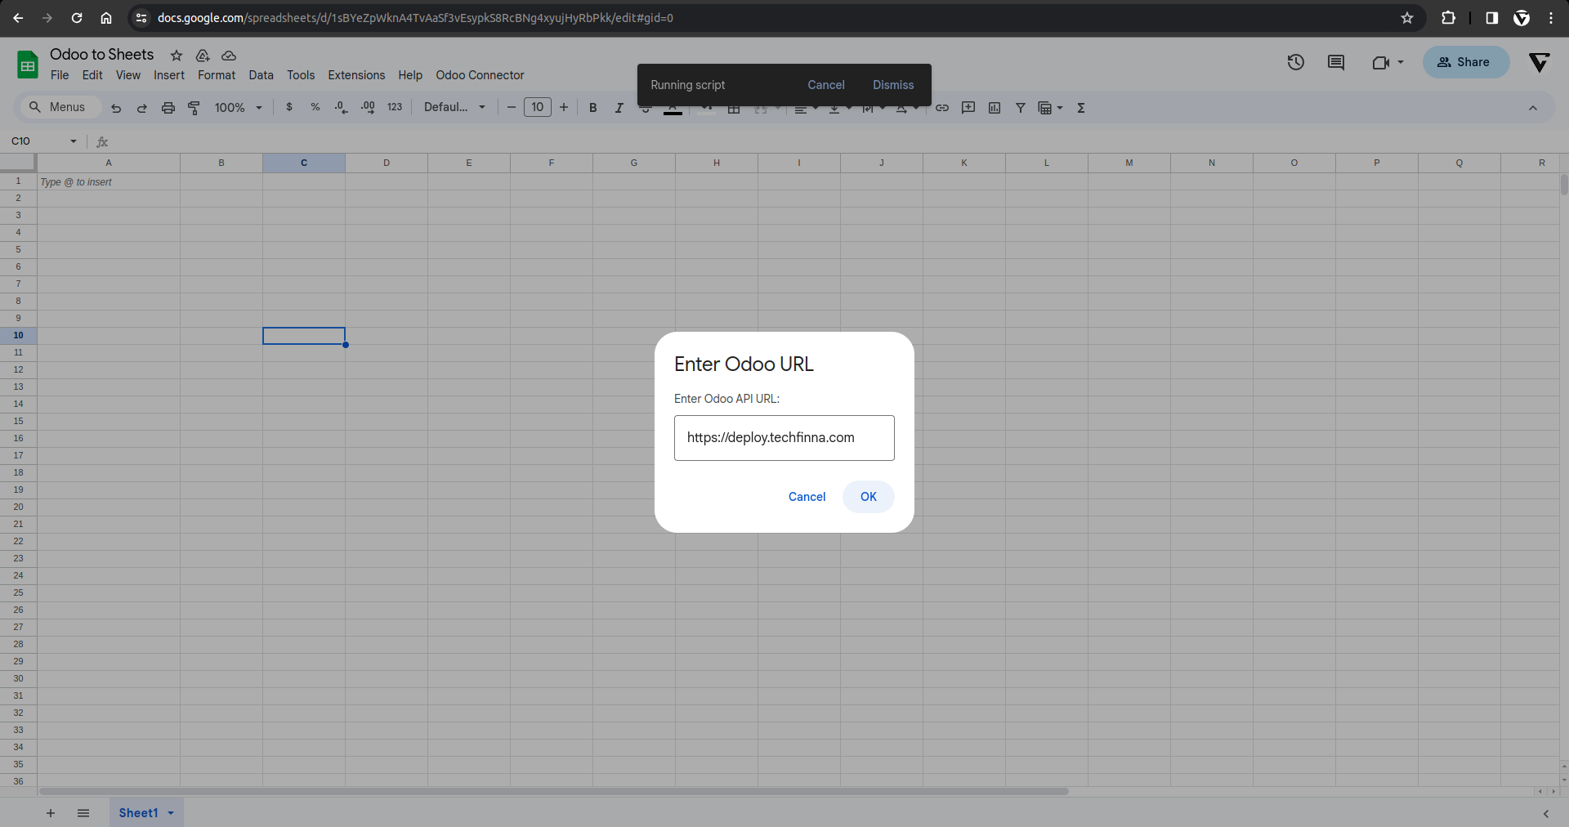
Task: Open the font size zoom dropdown
Action: pyautogui.click(x=239, y=107)
